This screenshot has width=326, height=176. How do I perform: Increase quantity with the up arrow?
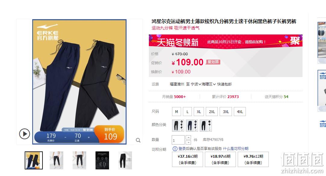point(188,138)
